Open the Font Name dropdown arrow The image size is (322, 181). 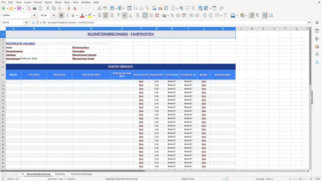pyautogui.click(x=34, y=15)
